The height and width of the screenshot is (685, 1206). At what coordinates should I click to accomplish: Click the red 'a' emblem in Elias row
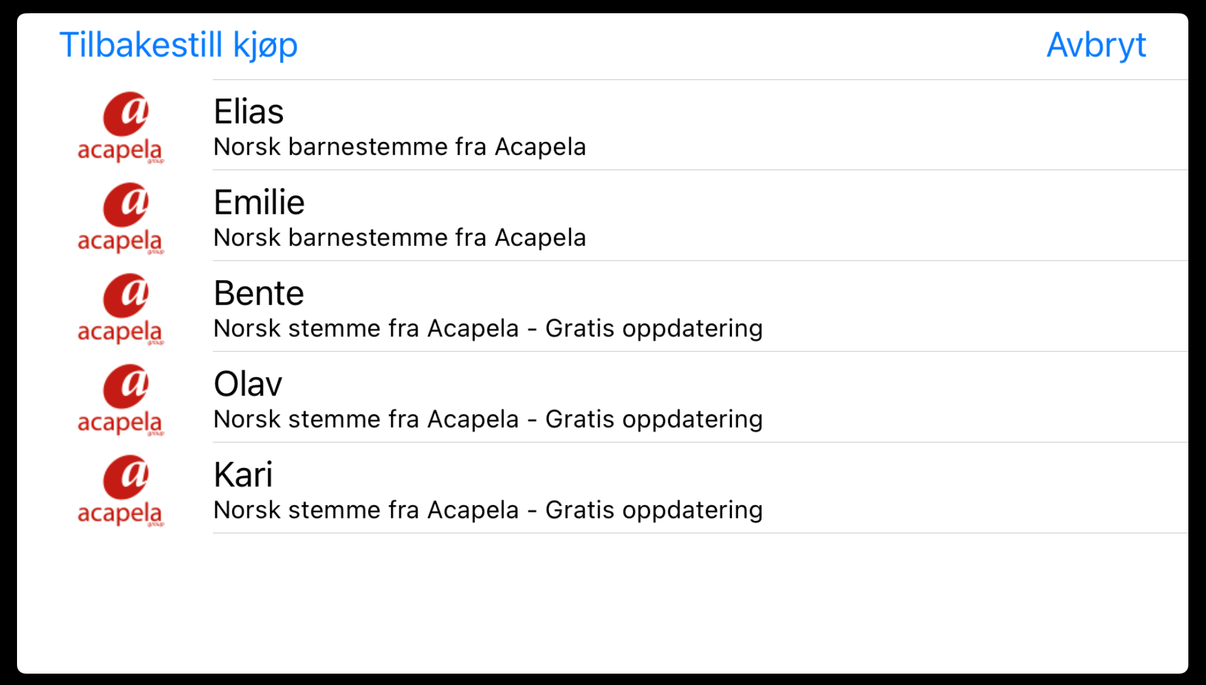point(126,114)
